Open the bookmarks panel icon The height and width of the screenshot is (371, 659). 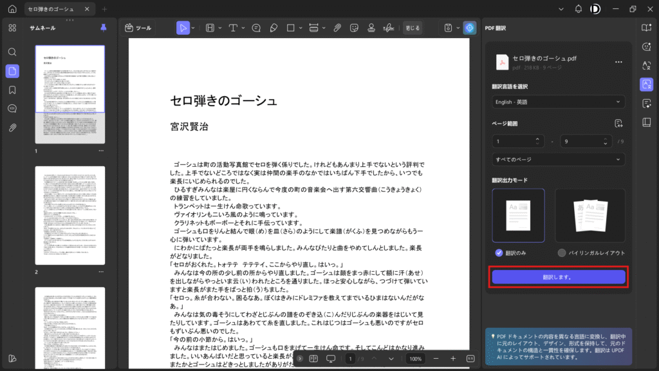[x=12, y=90]
